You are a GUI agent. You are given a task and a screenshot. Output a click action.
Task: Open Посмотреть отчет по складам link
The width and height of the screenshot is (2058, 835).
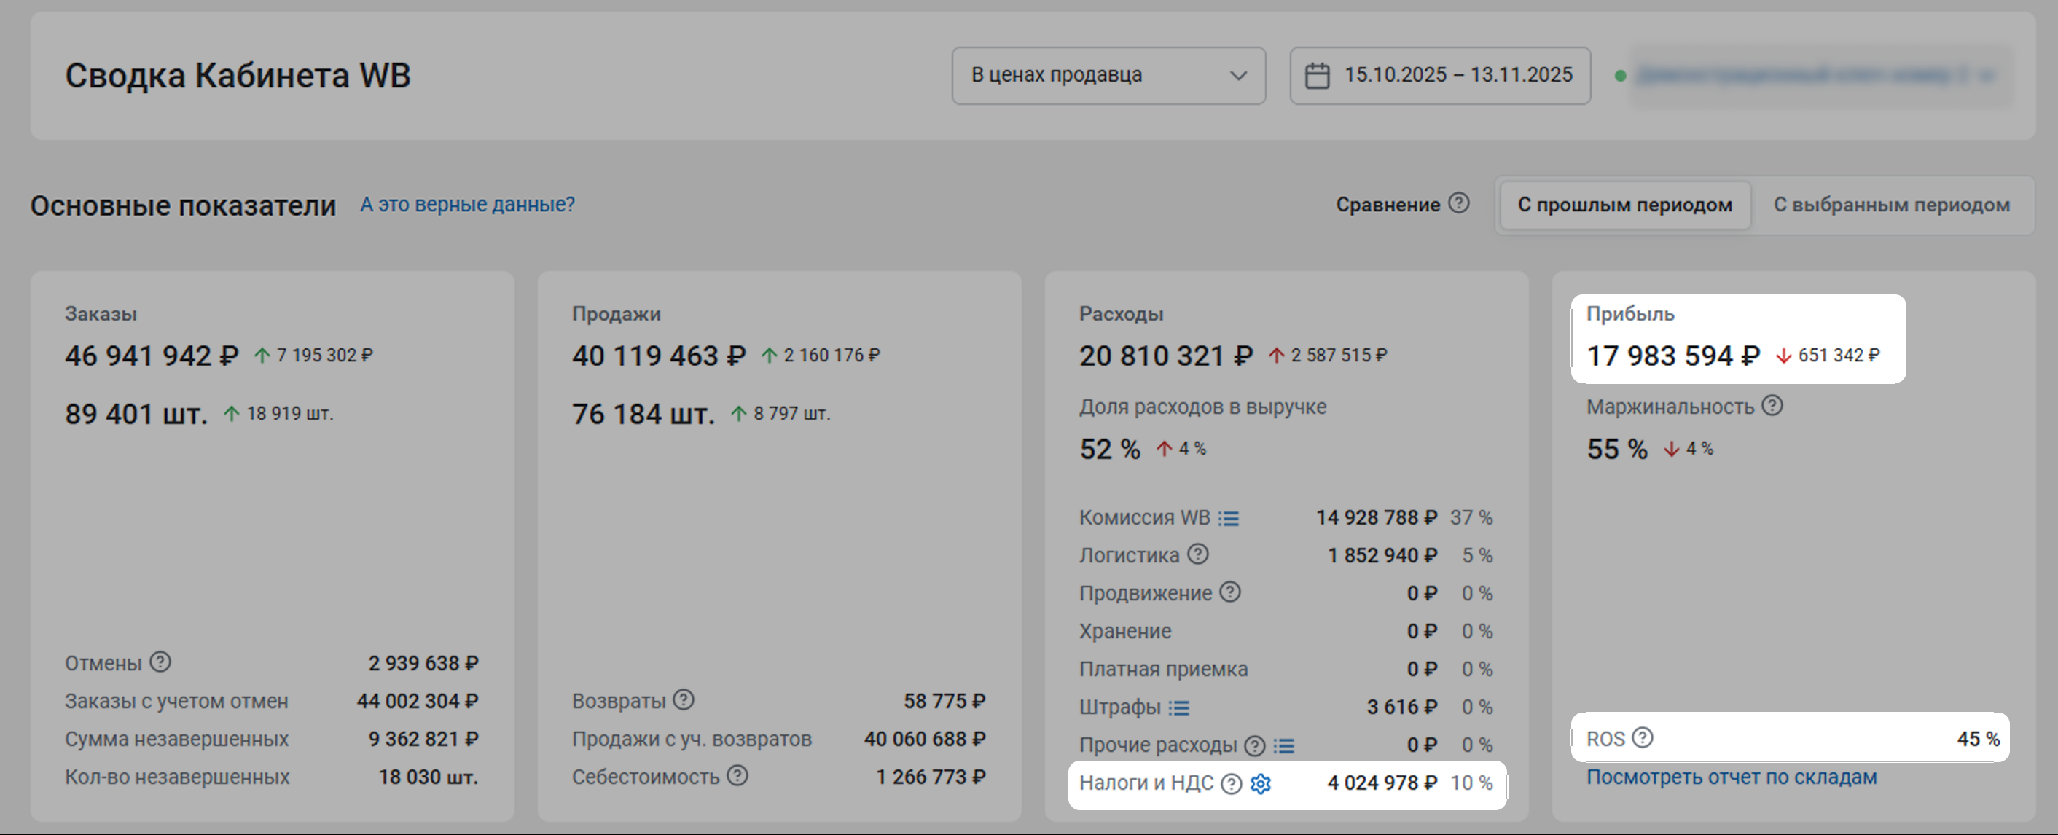[x=1732, y=777]
